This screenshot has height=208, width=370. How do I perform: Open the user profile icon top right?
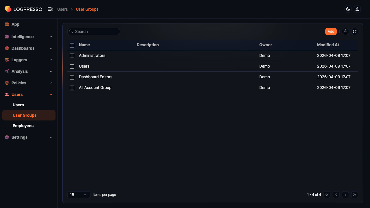[357, 9]
